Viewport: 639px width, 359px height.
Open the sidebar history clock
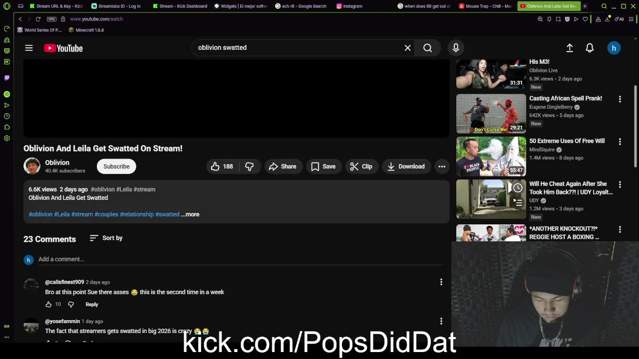[x=6, y=116]
